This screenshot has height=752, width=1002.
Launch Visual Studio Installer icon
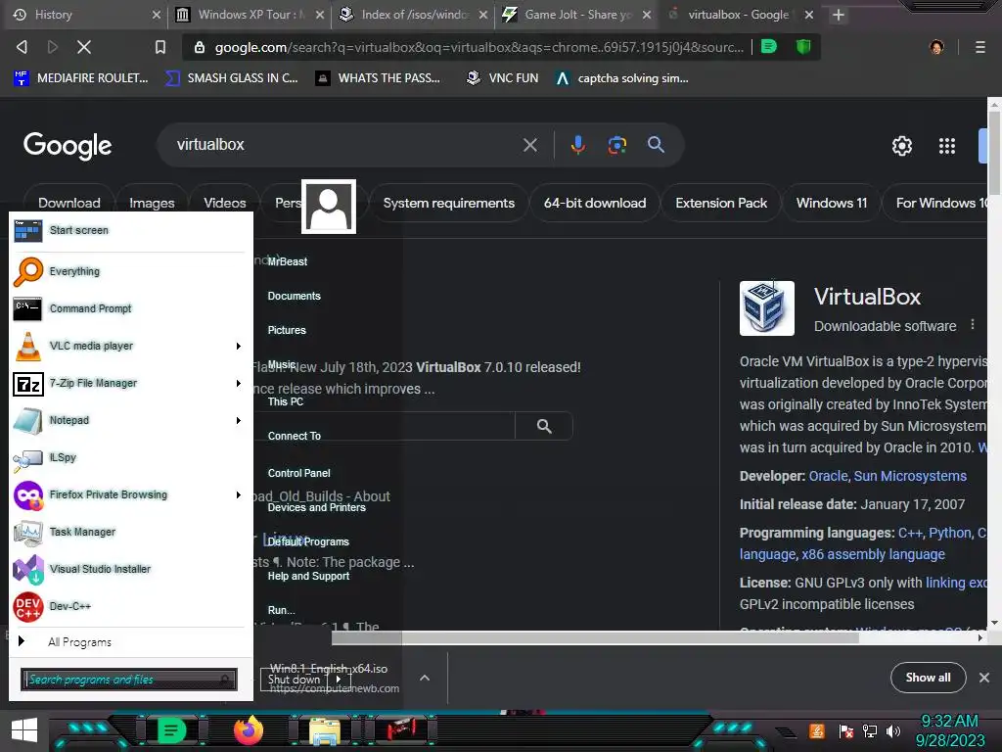point(28,569)
